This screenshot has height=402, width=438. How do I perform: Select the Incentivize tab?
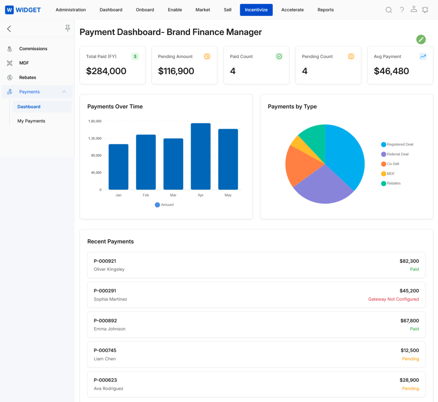[256, 10]
